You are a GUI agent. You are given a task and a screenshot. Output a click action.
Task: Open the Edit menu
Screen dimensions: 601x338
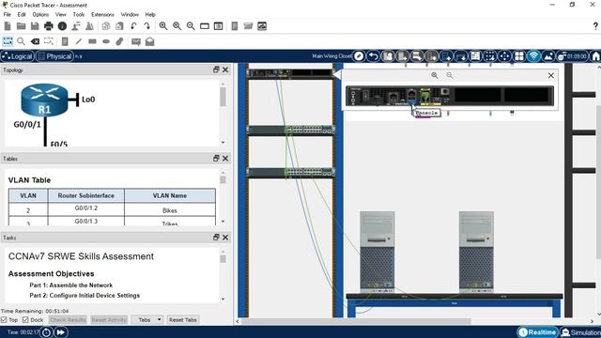click(22, 14)
